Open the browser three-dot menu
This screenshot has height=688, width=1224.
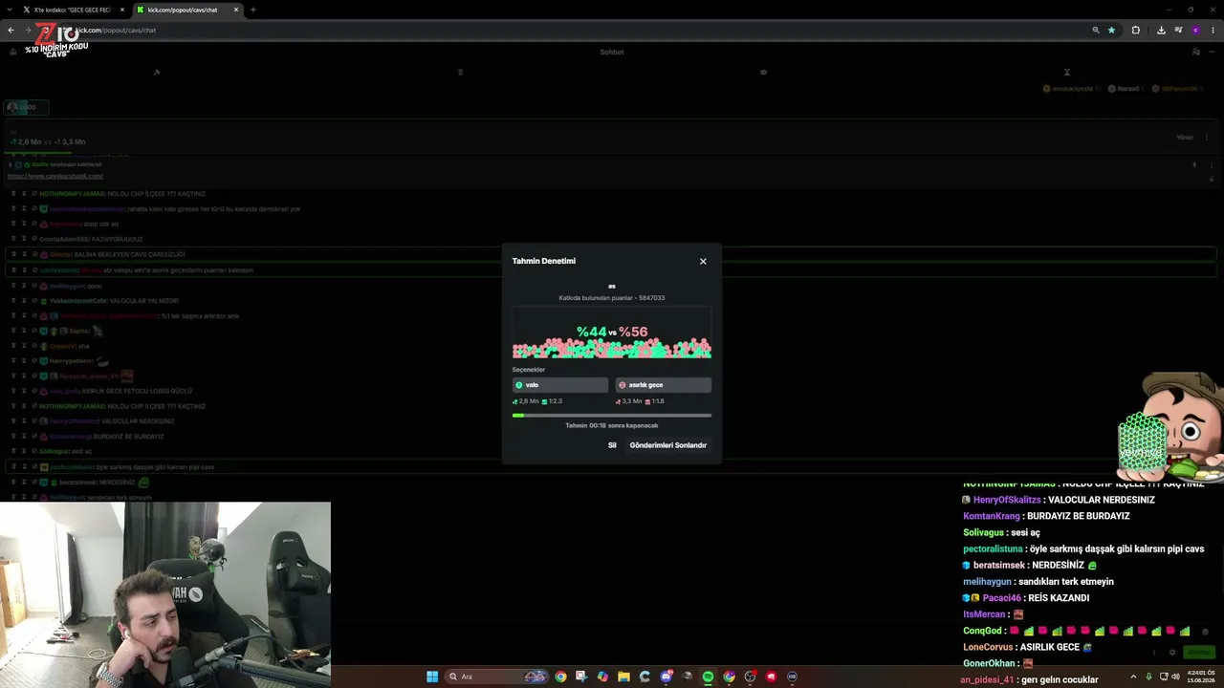coord(1212,30)
